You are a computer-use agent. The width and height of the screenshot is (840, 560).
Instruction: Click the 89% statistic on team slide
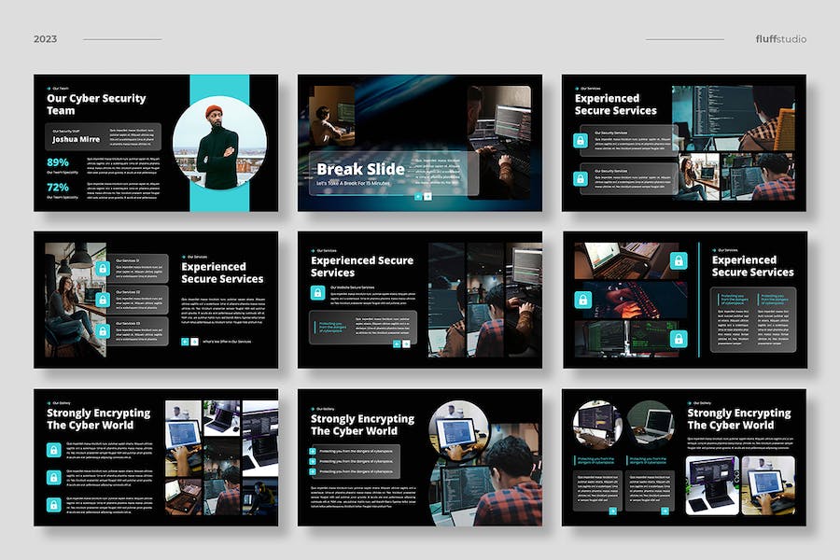point(58,162)
